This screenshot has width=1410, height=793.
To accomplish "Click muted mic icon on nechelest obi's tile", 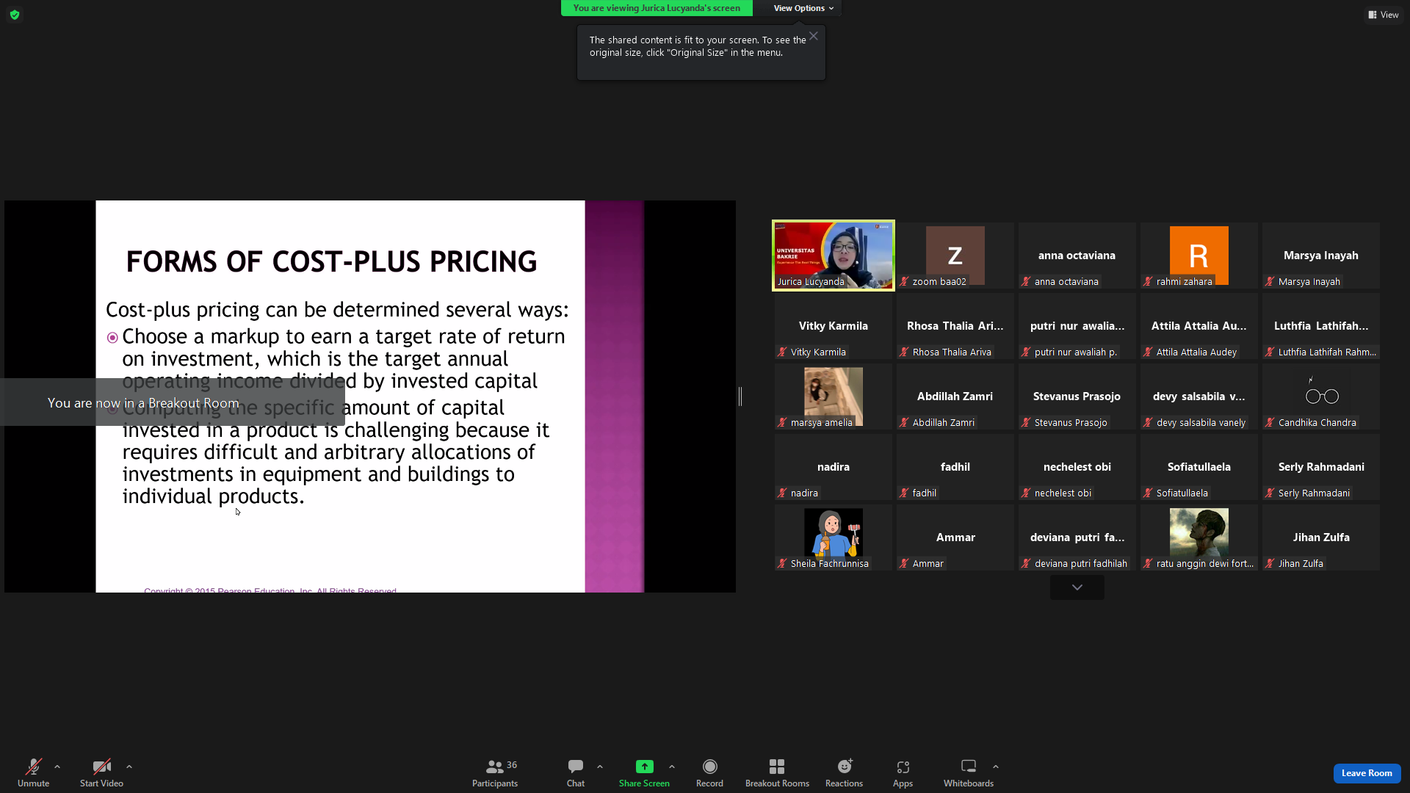I will tap(1027, 493).
